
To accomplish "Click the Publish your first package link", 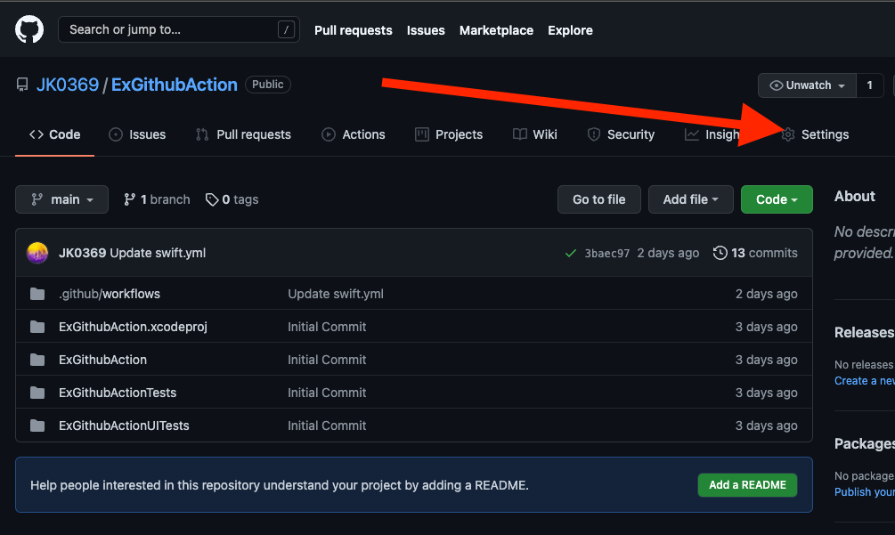I will click(x=865, y=491).
